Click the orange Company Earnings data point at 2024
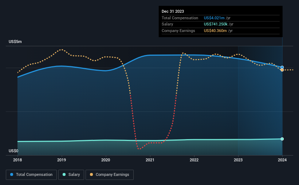Image resolution: width=299 pixels, height=185 pixels. (x=282, y=70)
